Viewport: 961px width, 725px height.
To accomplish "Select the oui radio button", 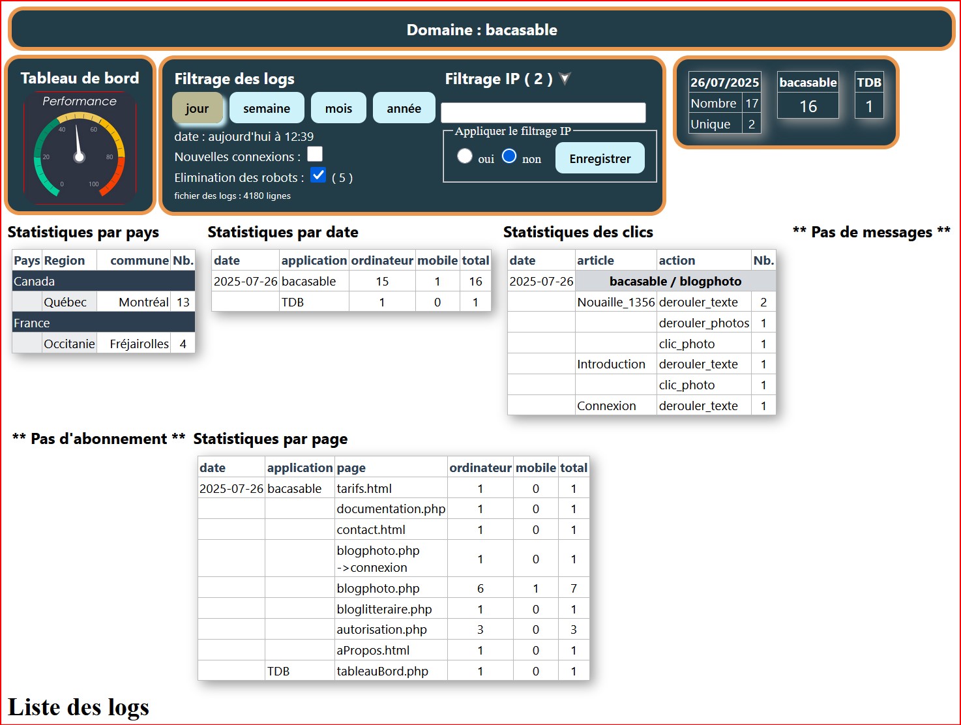I will pos(465,156).
